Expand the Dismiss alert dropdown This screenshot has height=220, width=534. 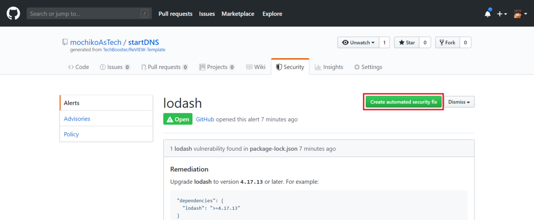[x=459, y=102]
